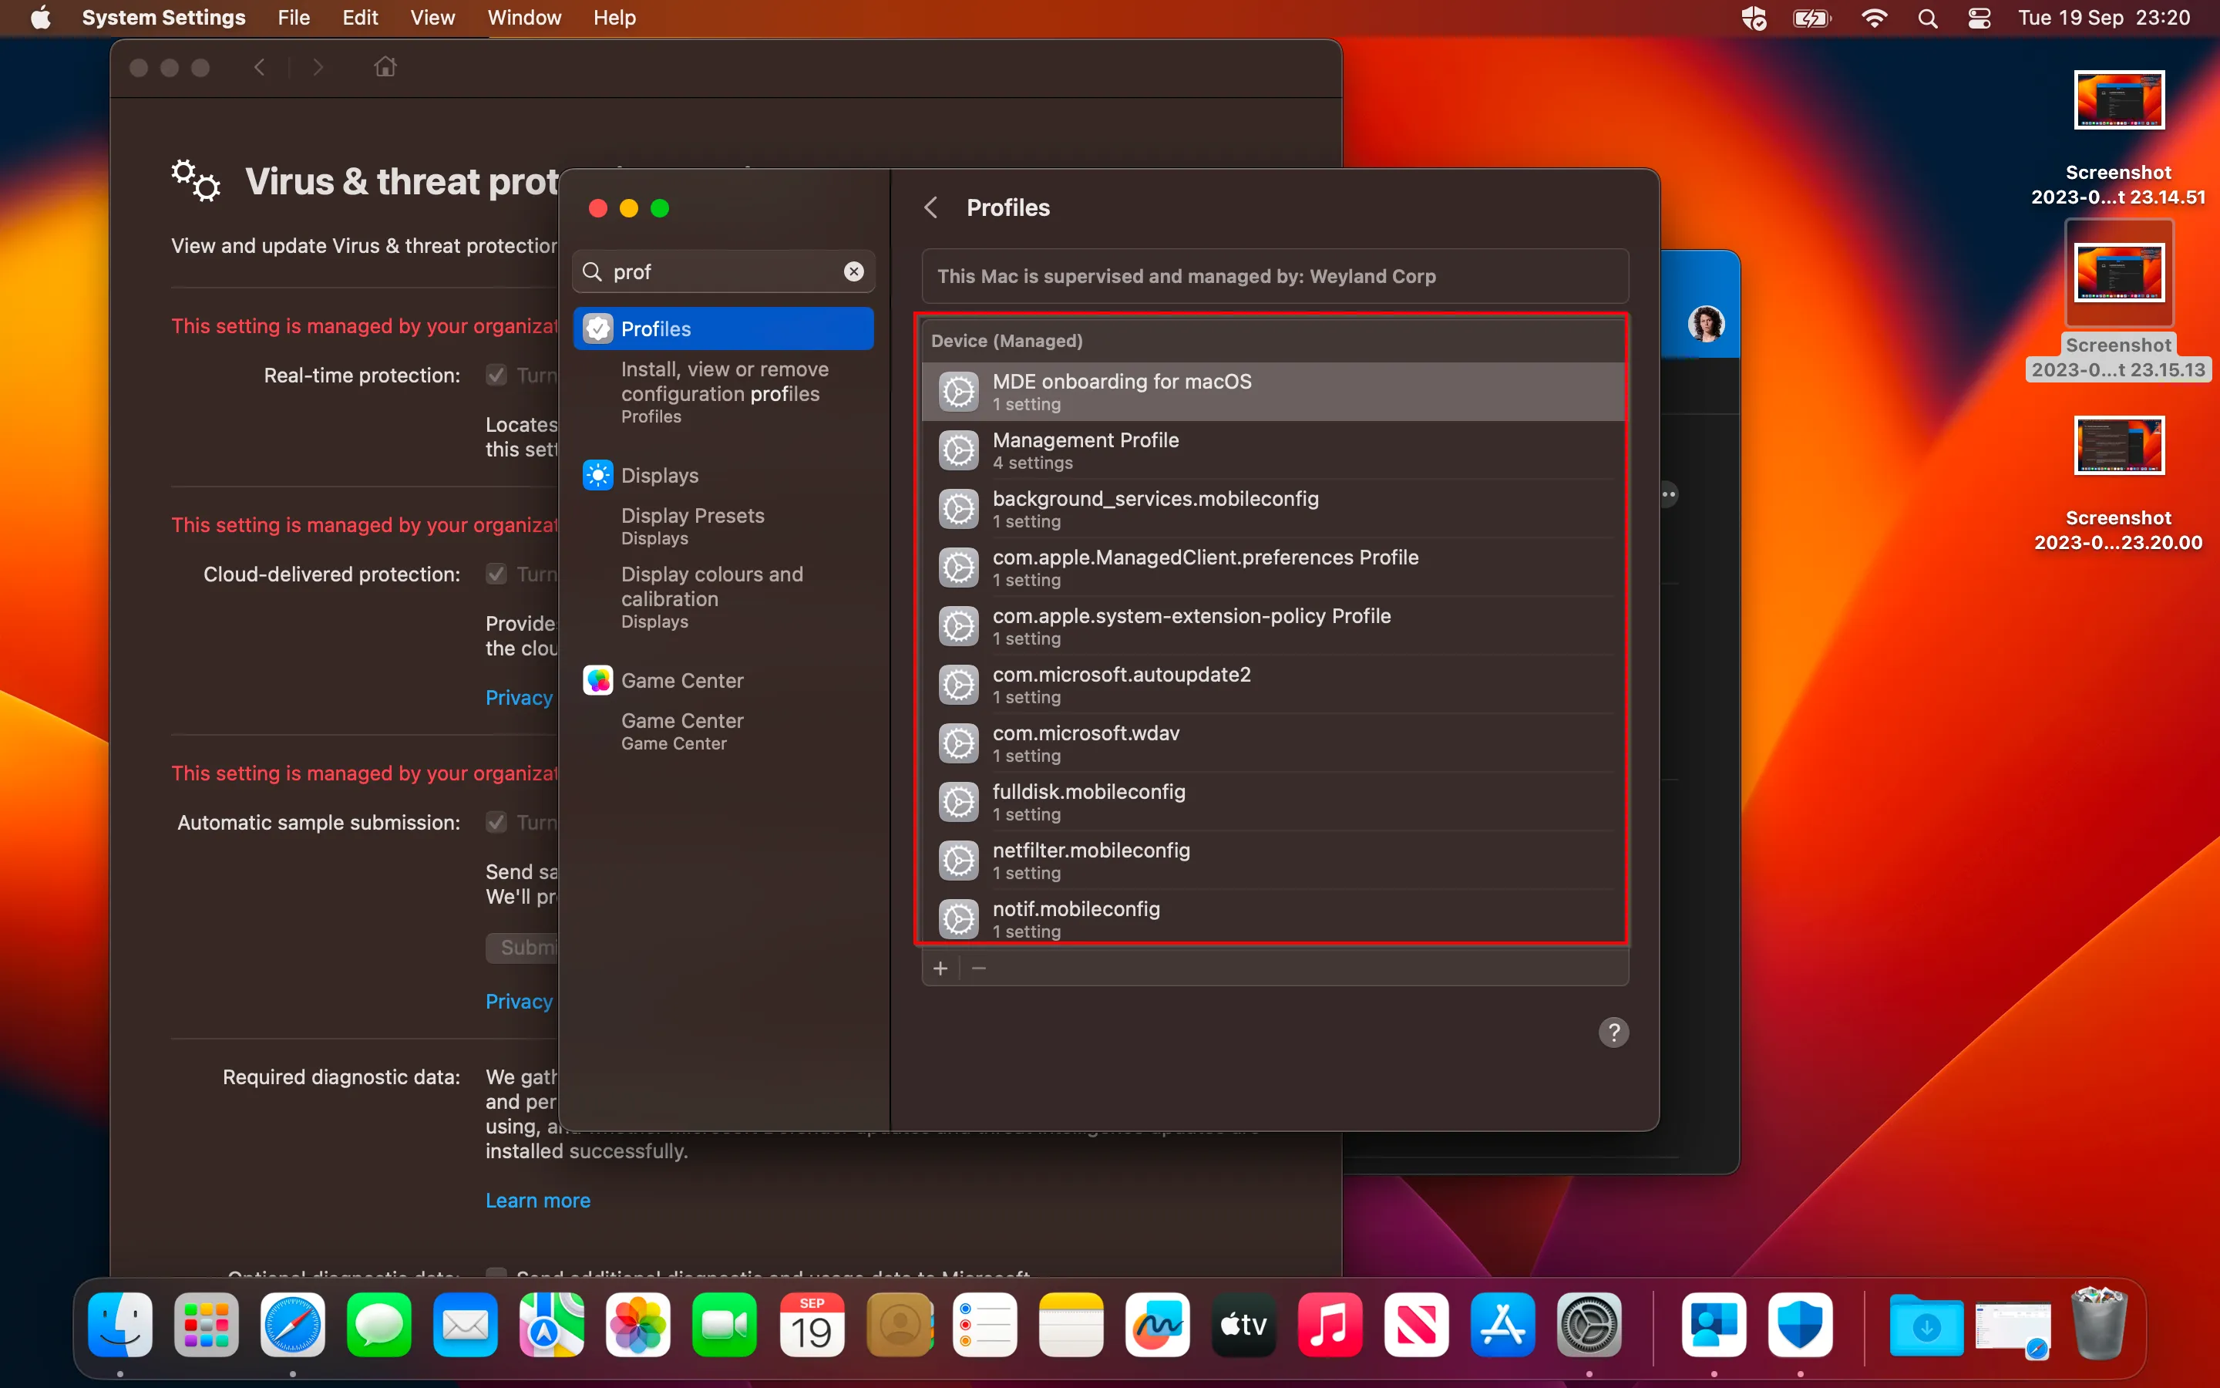Select the com.microsoft.autoupdate2 profile
This screenshot has height=1388, width=2220.
(1273, 686)
